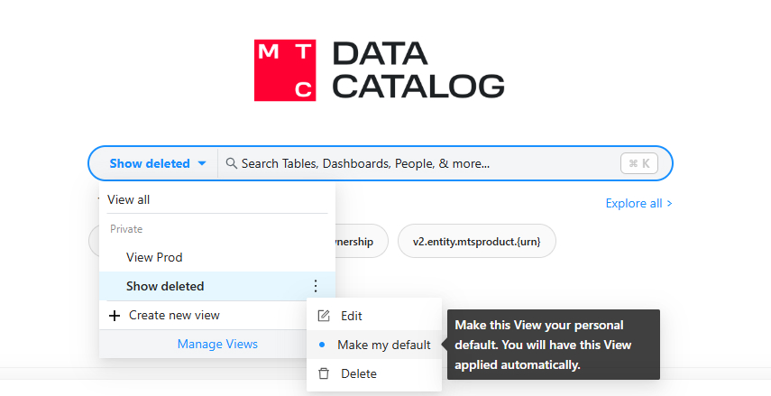Image resolution: width=771 pixels, height=396 pixels.
Task: Click the pencil Edit icon
Action: click(325, 317)
